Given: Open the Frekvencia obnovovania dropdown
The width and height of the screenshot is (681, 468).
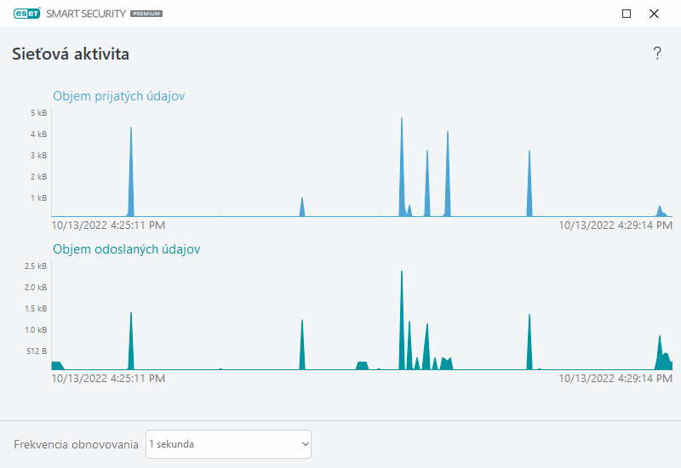Looking at the screenshot, I should tap(228, 444).
